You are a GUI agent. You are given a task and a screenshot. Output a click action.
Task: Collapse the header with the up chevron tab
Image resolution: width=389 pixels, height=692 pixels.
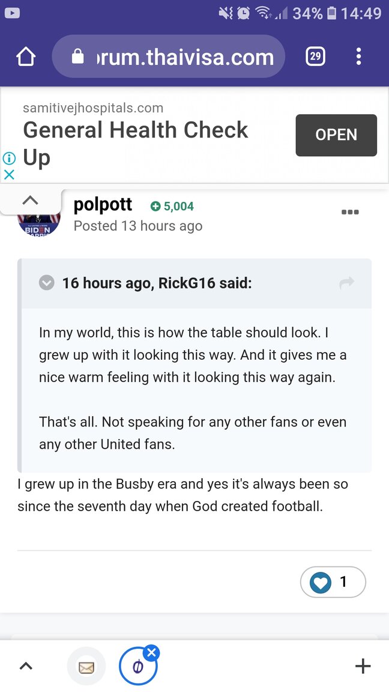point(30,200)
